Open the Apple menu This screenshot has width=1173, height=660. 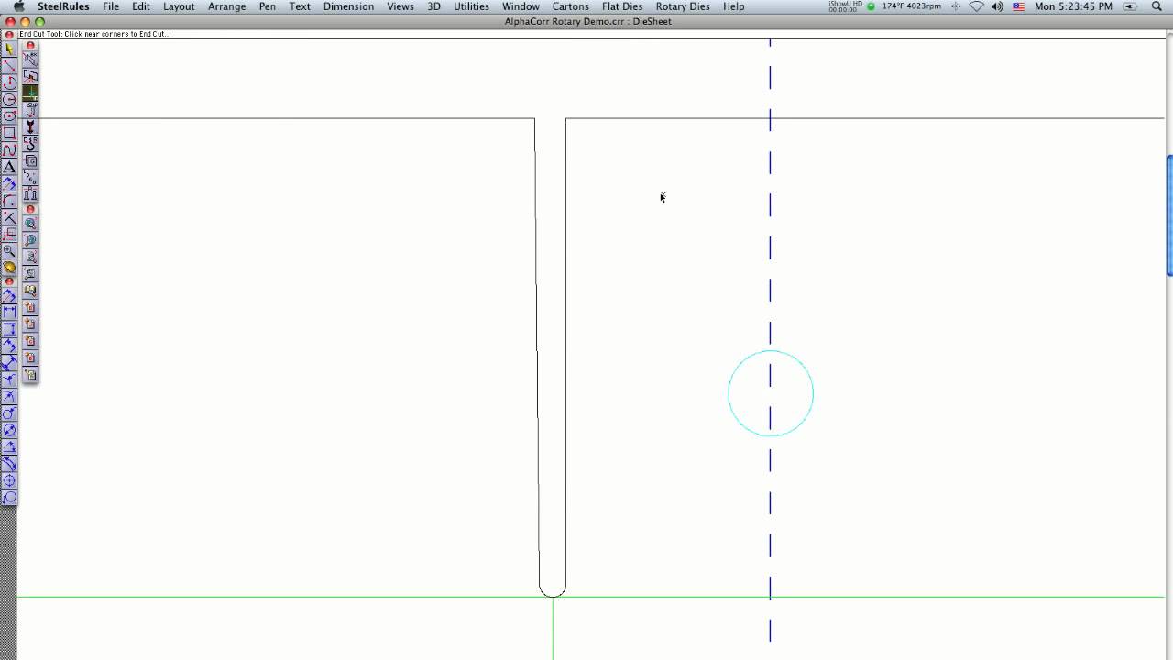[18, 6]
